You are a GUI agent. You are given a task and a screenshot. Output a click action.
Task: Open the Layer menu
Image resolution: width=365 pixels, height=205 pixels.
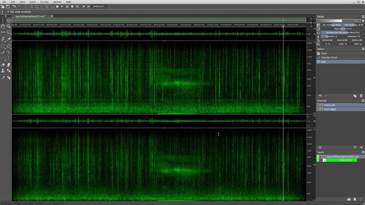(x=33, y=2)
